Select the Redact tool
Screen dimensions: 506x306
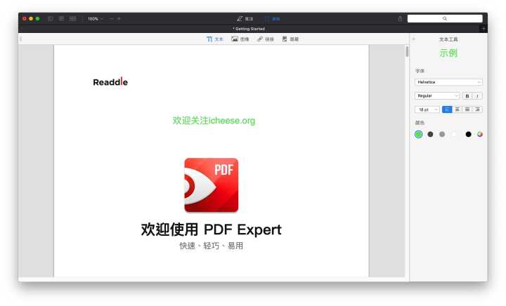click(290, 39)
